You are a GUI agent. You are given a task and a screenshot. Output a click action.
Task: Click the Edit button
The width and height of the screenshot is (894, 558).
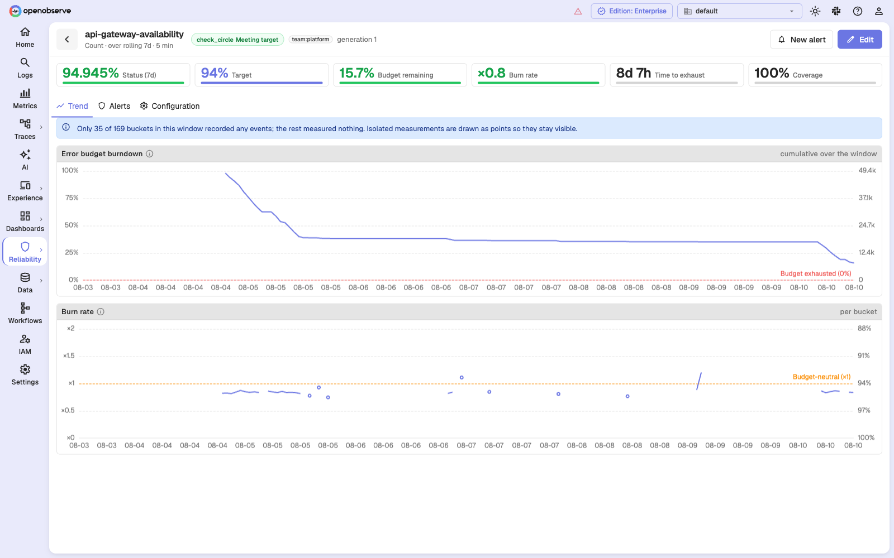pos(859,40)
